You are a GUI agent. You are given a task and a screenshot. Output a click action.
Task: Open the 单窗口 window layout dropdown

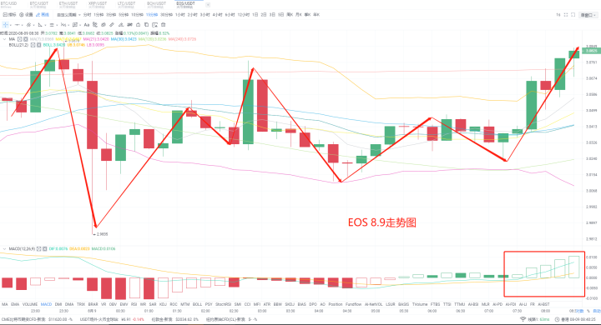588,15
